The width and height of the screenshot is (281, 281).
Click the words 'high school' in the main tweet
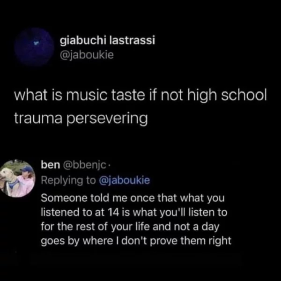pyautogui.click(x=227, y=96)
